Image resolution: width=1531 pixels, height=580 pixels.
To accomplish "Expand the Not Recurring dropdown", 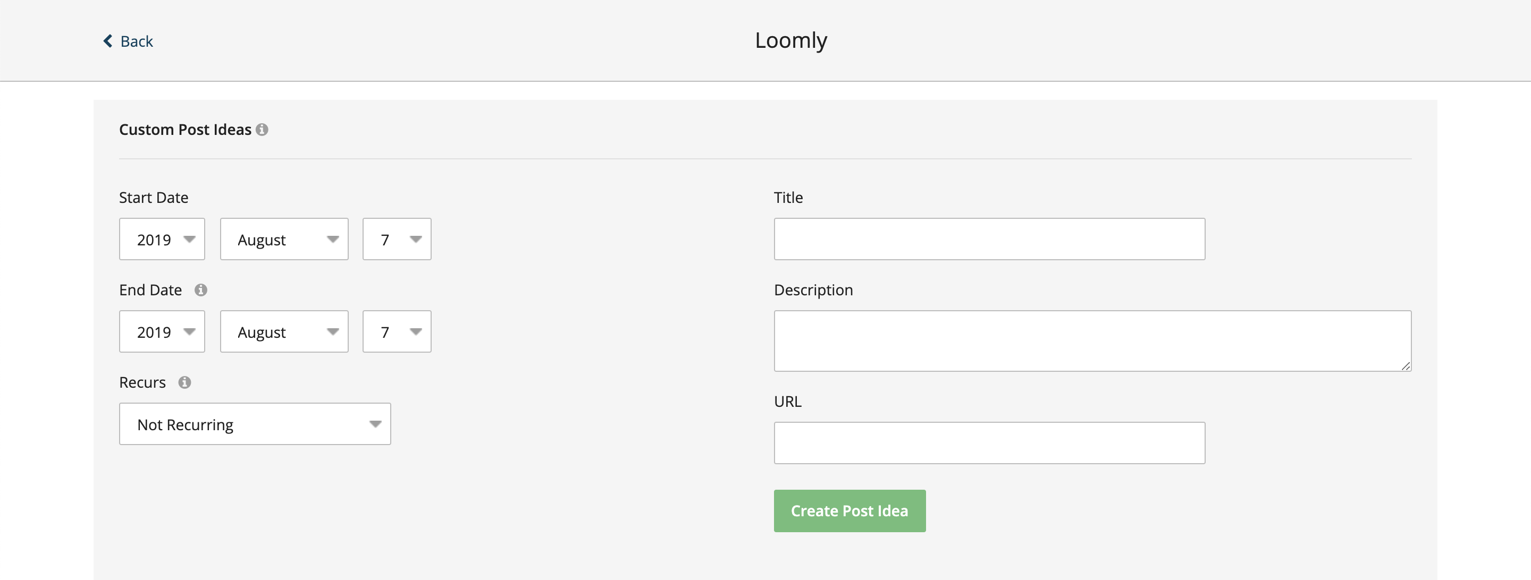I will [x=255, y=424].
